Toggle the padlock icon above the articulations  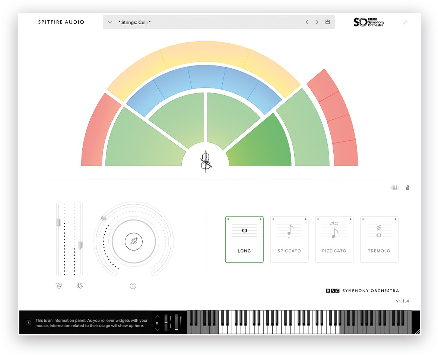[x=407, y=187]
